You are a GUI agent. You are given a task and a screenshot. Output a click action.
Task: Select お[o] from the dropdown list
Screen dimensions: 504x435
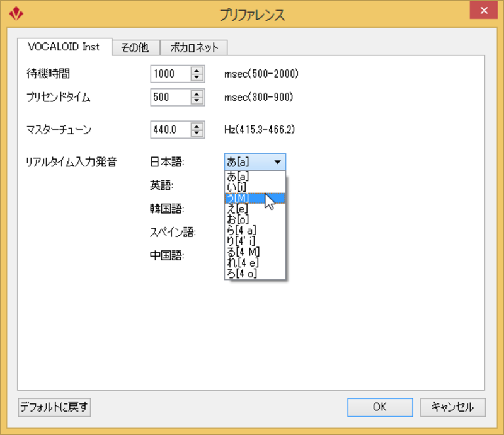[255, 219]
